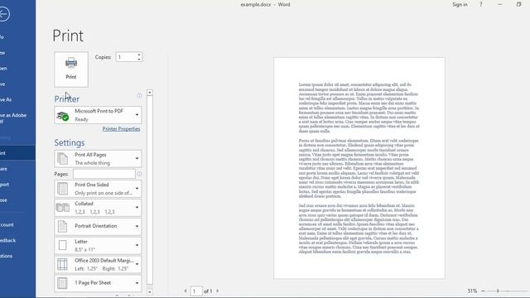The image size is (530, 298).
Task: Open the Microsoft Print to PDF printer dropdown
Action: [x=98, y=115]
